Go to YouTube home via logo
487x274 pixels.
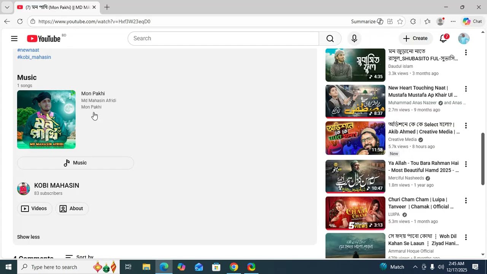44,38
